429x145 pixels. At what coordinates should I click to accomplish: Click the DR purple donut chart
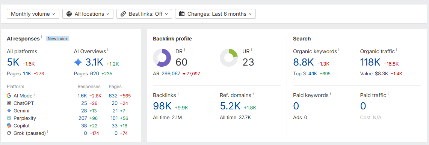162,58
